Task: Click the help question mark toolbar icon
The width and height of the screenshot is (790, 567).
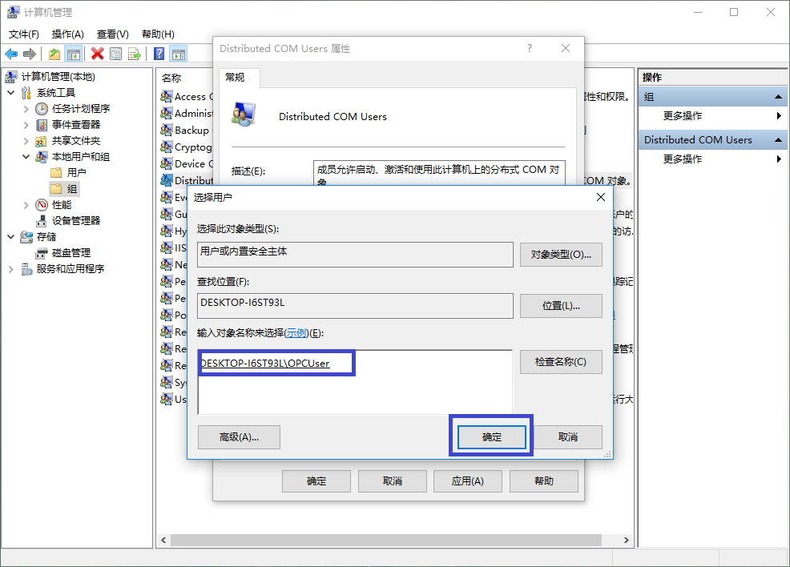Action: coord(159,54)
